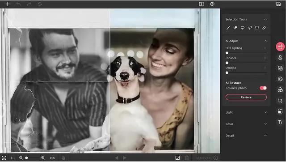Click the HDR lighting slider handle
The image size is (286, 162).
[227, 53]
